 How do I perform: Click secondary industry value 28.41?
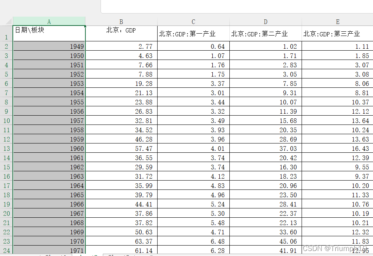click(x=265, y=204)
